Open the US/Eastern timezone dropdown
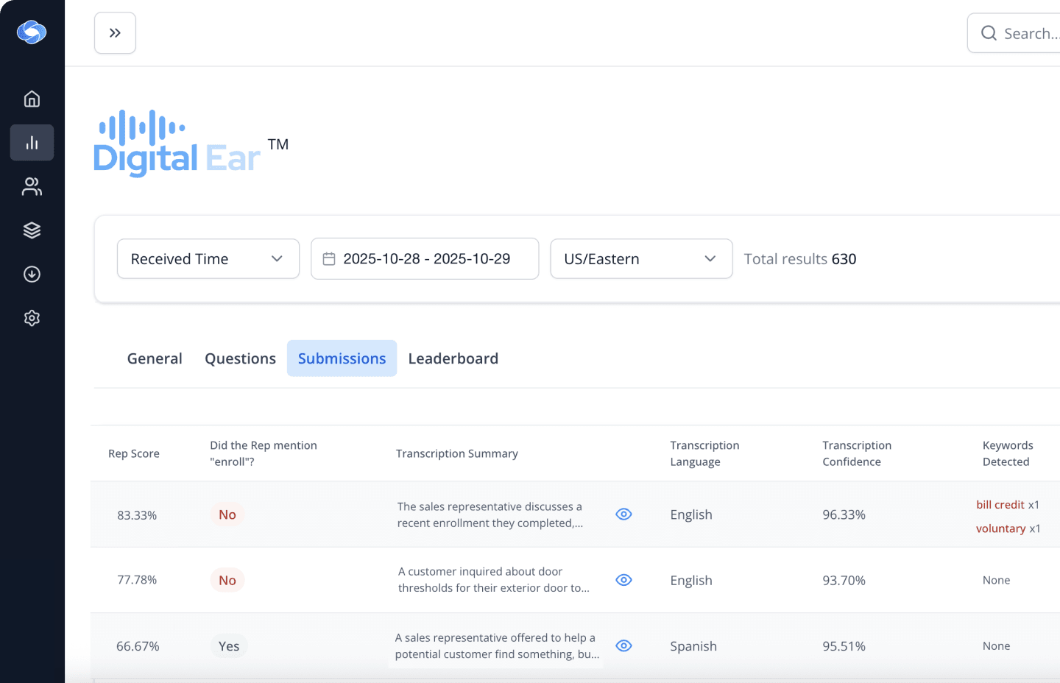 pyautogui.click(x=641, y=259)
